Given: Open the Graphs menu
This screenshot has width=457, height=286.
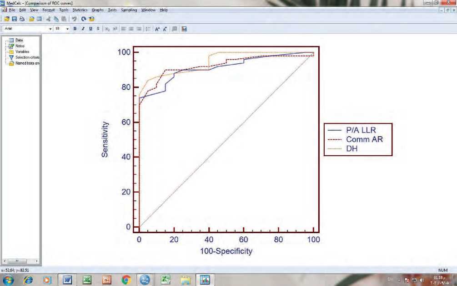Looking at the screenshot, I should tap(98, 10).
